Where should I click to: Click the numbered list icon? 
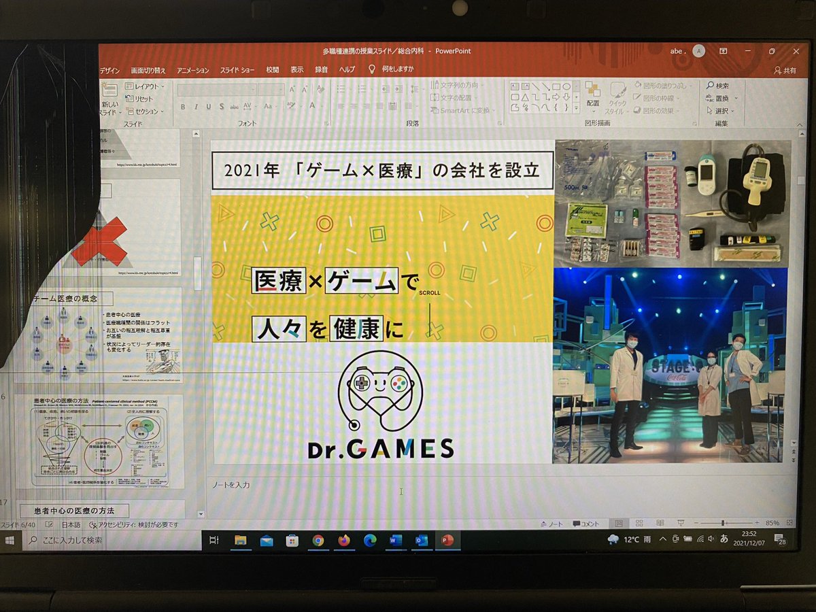point(361,88)
